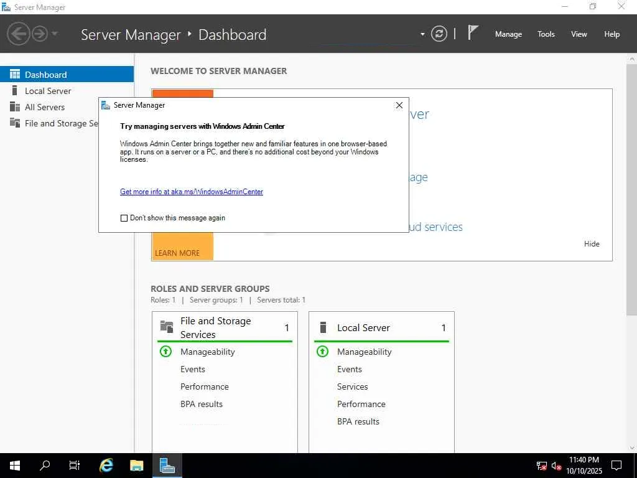Open BPA results in File and Storage Services tile
Viewport: 637px width, 478px height.
click(202, 404)
